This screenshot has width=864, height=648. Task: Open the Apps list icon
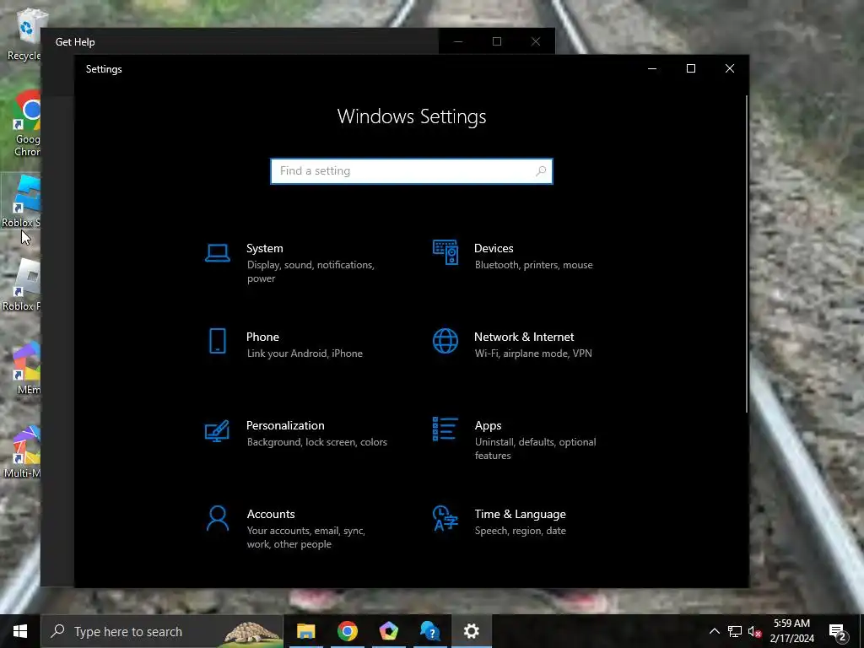(x=445, y=429)
